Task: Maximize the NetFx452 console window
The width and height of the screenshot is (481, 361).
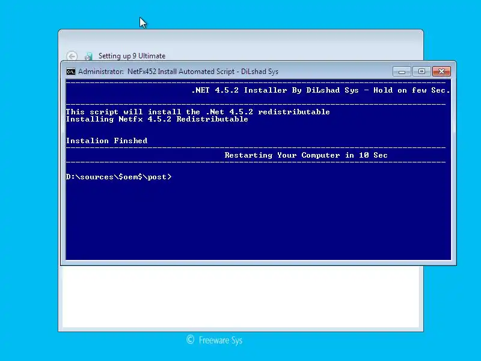Action: click(421, 72)
